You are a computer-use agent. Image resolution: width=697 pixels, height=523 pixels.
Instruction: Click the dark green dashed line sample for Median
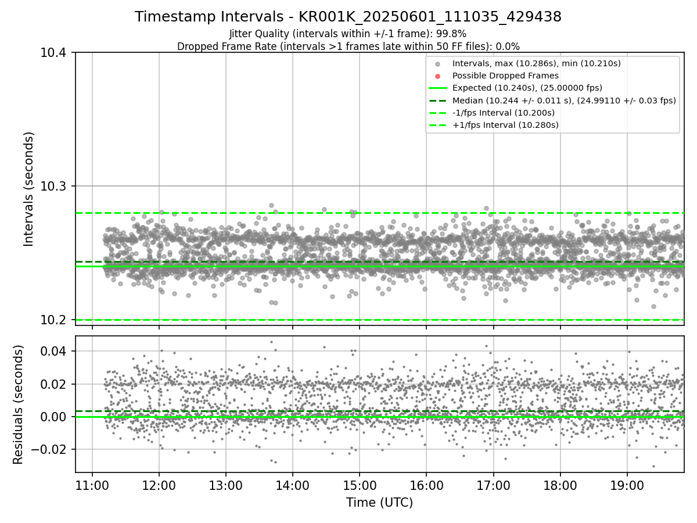tap(438, 101)
